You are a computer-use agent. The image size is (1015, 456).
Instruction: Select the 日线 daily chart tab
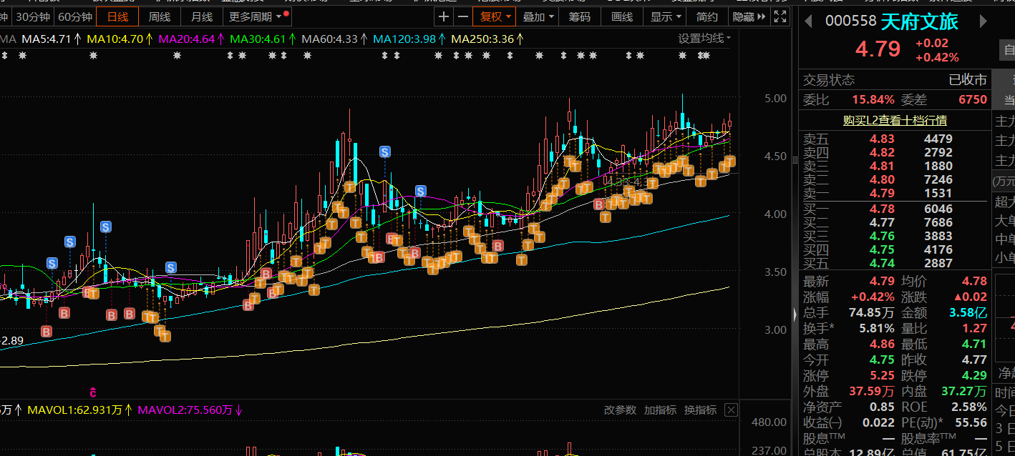click(x=117, y=16)
